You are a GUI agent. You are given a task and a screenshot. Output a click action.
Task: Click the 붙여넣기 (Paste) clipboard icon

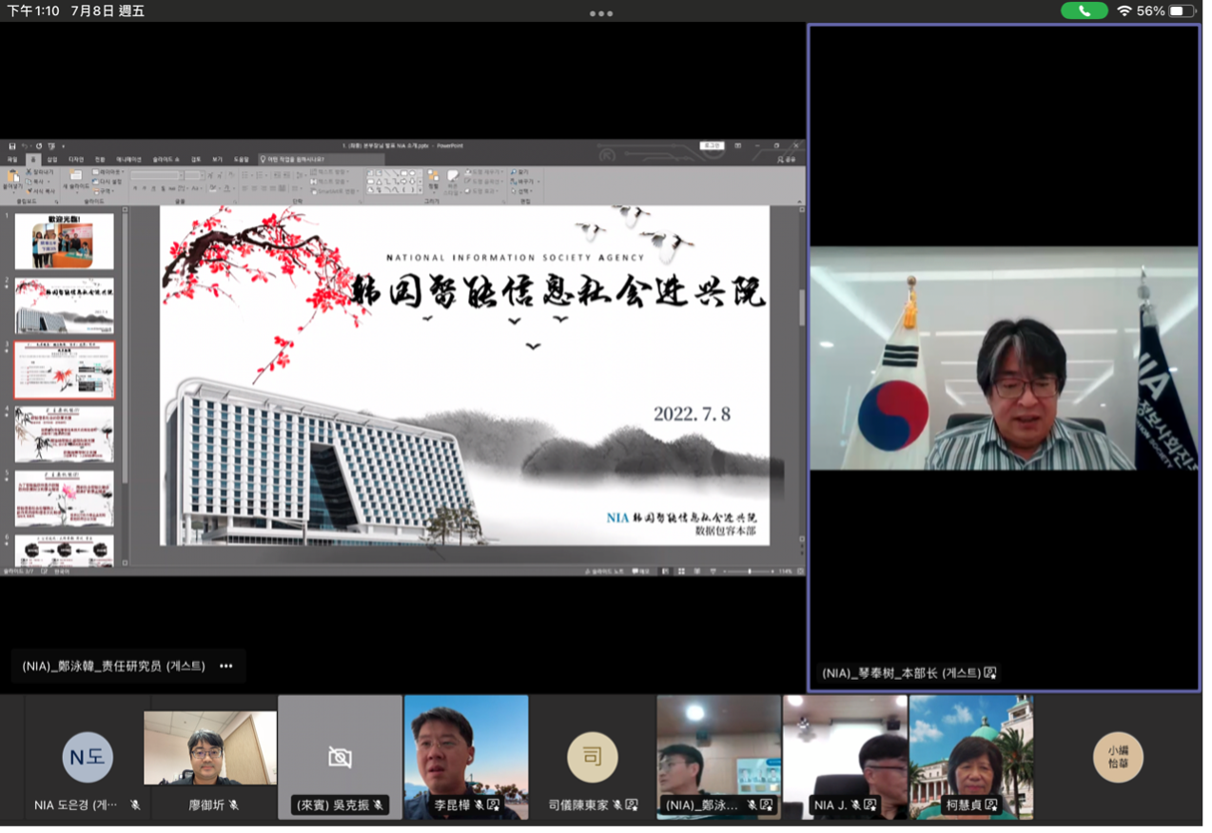click(13, 176)
